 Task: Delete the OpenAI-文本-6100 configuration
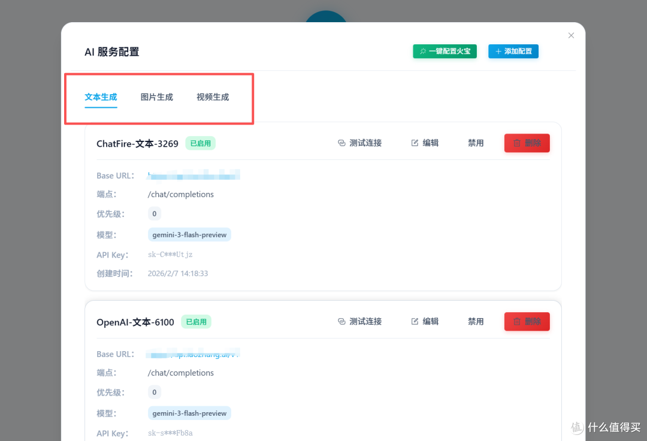pos(527,321)
